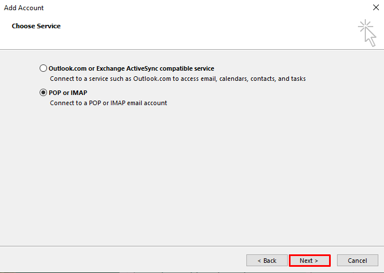Go back with the Back button
Screen dimensions: 384x273
(x=267, y=261)
